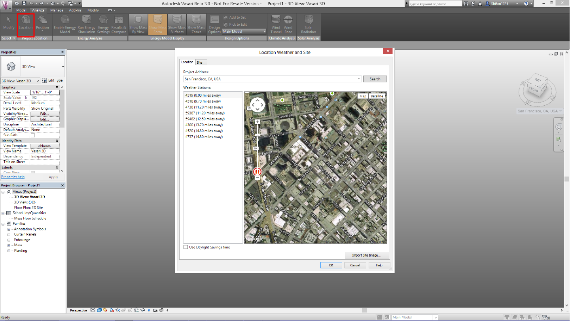Click the Redo quick-access icon
The height and width of the screenshot is (321, 570).
tap(42, 3)
